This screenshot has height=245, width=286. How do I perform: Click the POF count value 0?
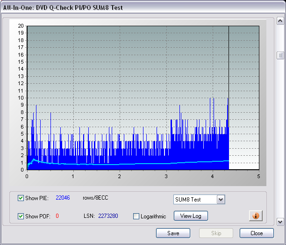pyautogui.click(x=57, y=216)
